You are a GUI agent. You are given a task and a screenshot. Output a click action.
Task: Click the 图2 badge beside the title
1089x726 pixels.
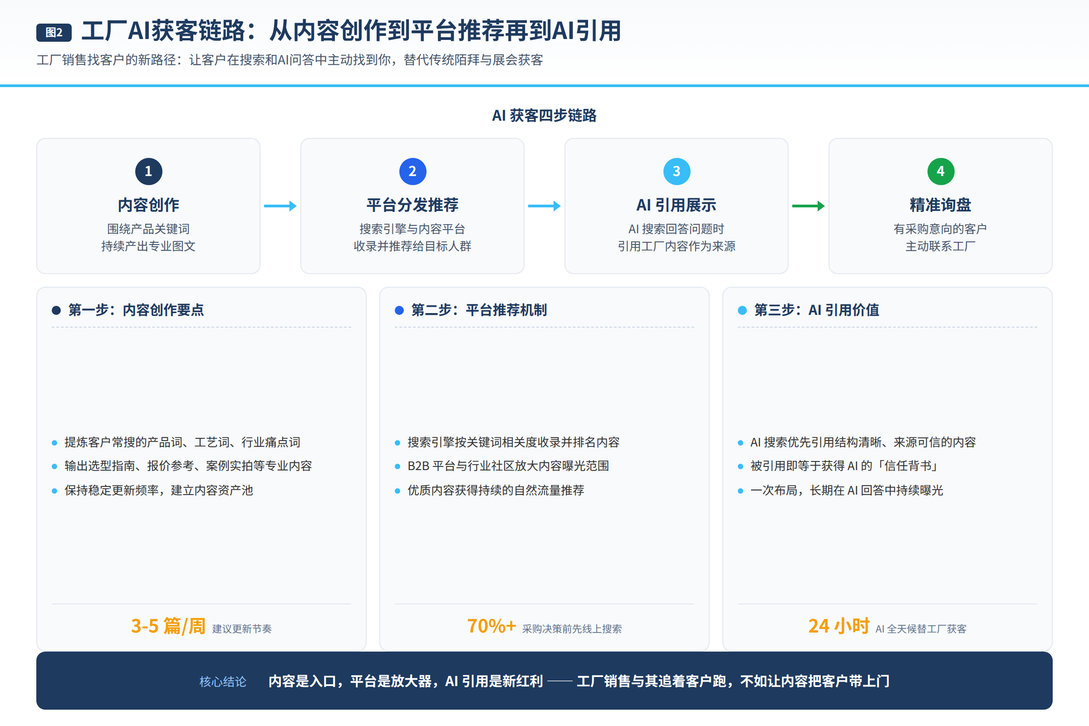54,32
